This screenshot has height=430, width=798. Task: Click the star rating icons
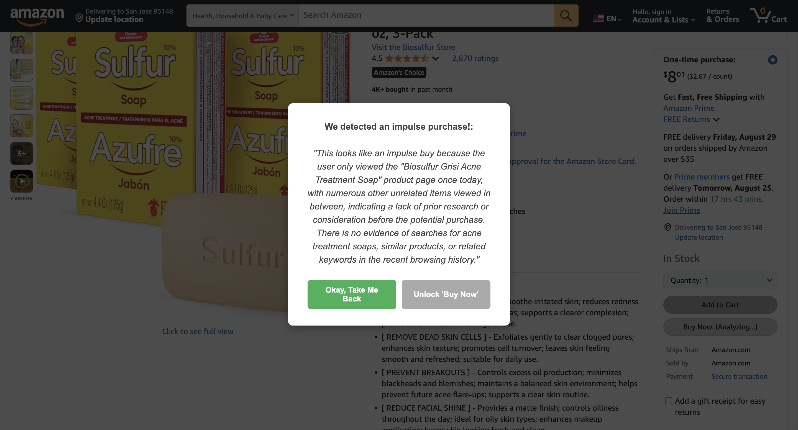point(407,58)
